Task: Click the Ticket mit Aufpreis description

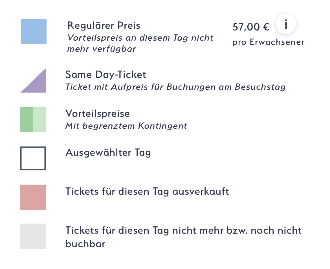Action: click(x=175, y=87)
